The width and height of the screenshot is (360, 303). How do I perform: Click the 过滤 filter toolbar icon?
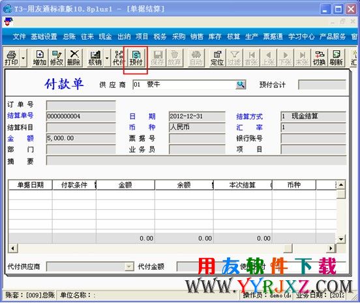pyautogui.click(x=234, y=58)
